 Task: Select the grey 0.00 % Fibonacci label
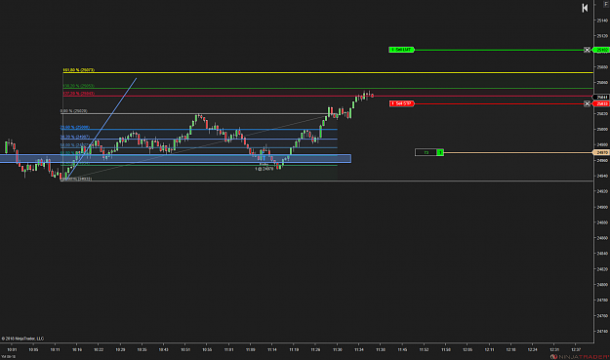[74, 111]
